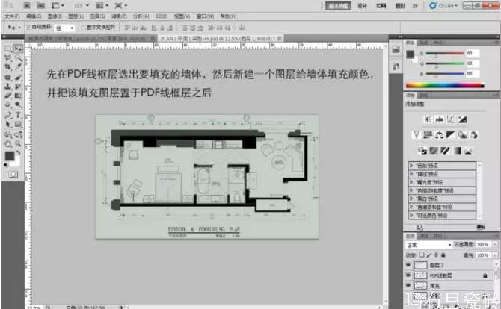The image size is (501, 309).
Task: Select the Brush tool
Action: [18, 77]
